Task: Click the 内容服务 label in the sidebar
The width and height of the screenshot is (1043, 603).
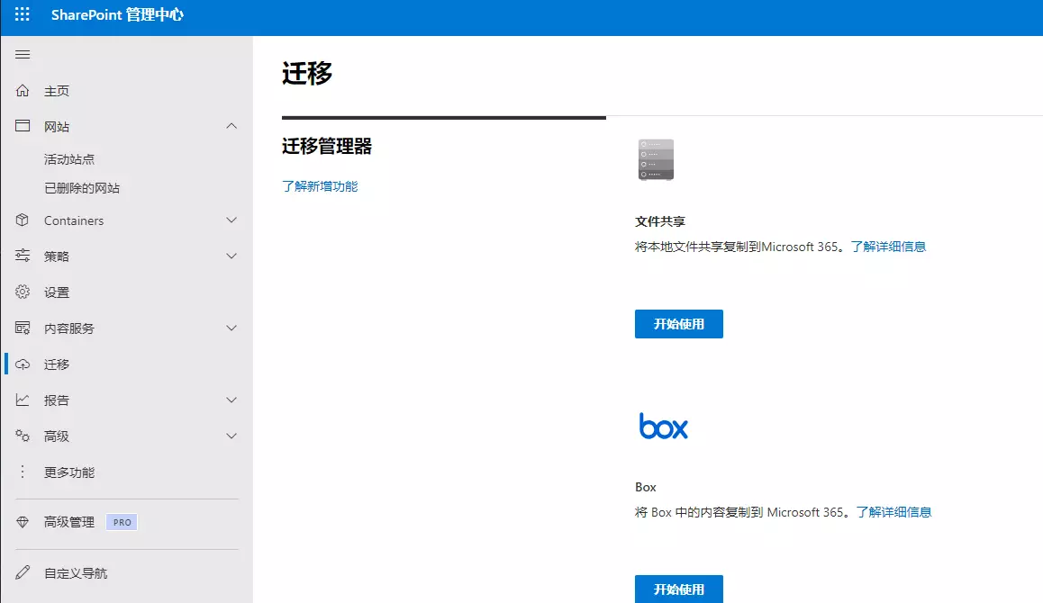Action: pyautogui.click(x=69, y=328)
